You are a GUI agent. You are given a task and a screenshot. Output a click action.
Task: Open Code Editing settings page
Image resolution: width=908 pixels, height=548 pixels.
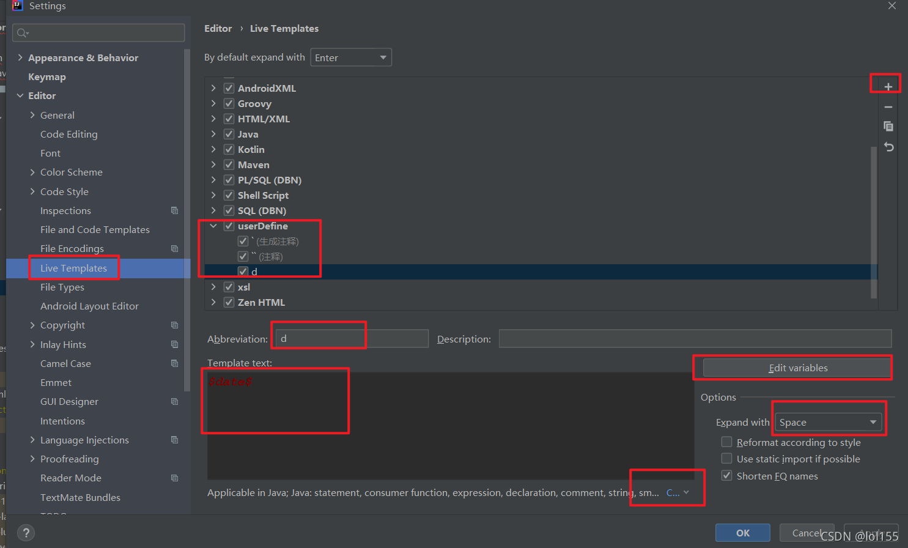click(x=69, y=134)
